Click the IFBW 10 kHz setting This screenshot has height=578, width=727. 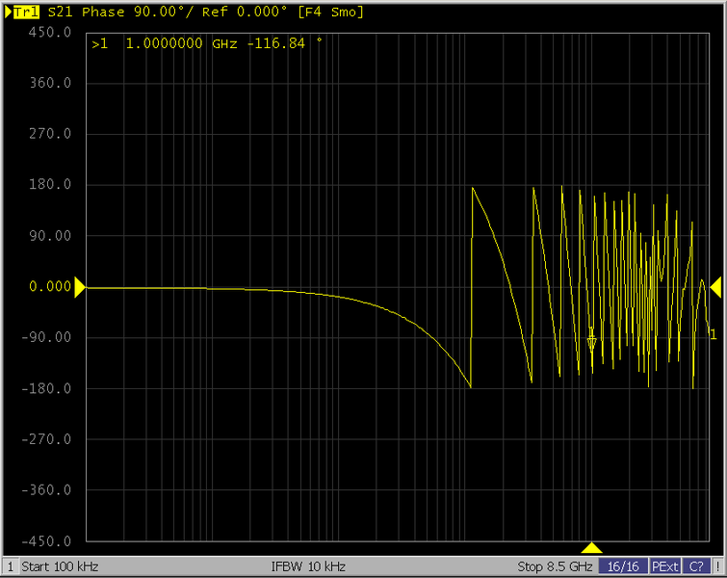click(x=308, y=566)
